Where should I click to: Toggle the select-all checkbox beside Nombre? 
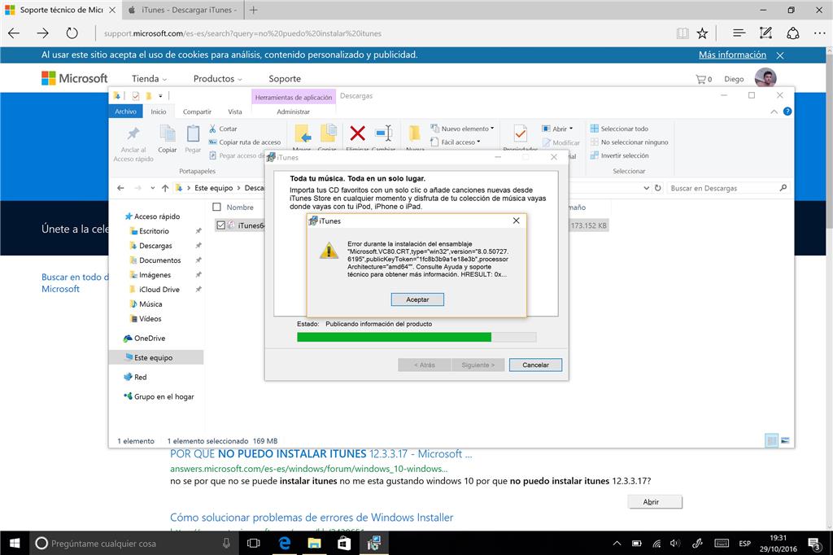216,207
